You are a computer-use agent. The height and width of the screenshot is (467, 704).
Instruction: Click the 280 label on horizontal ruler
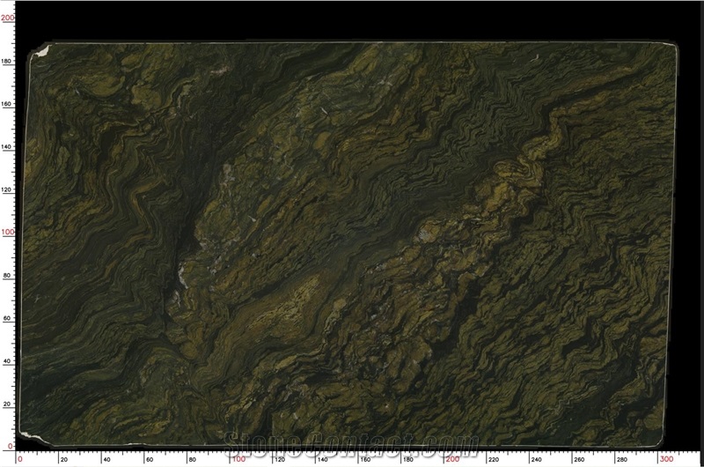pyautogui.click(x=622, y=459)
